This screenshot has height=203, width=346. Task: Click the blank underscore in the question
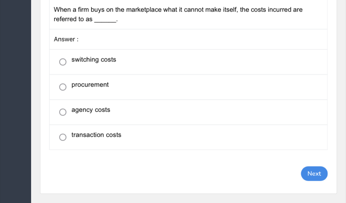(x=105, y=20)
